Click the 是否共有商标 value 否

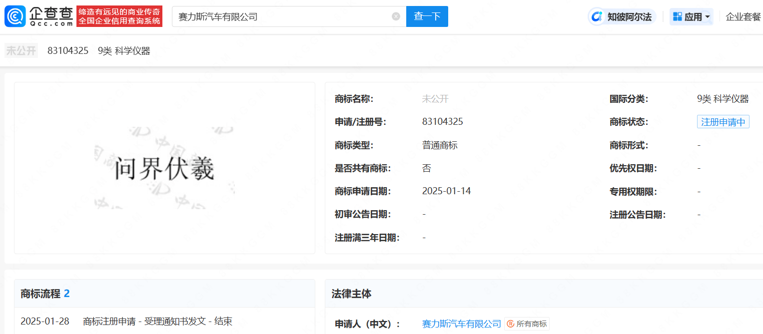426,168
